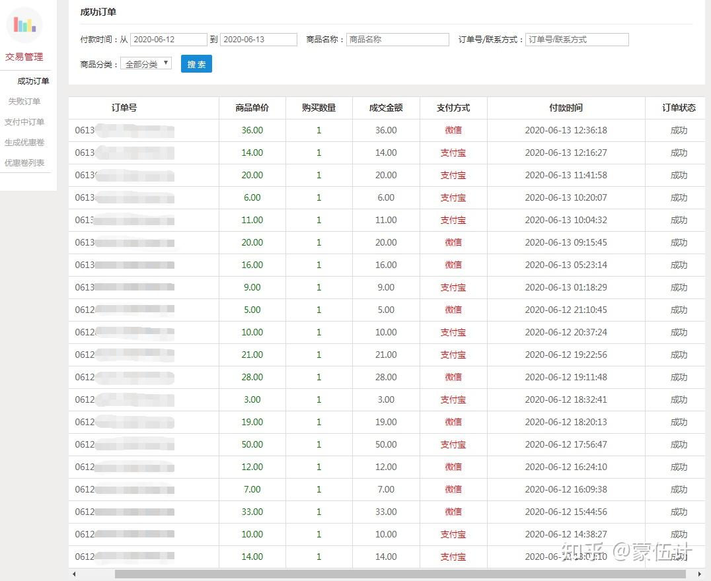Click the green unit price 16.00
This screenshot has width=711, height=581.
point(252,265)
